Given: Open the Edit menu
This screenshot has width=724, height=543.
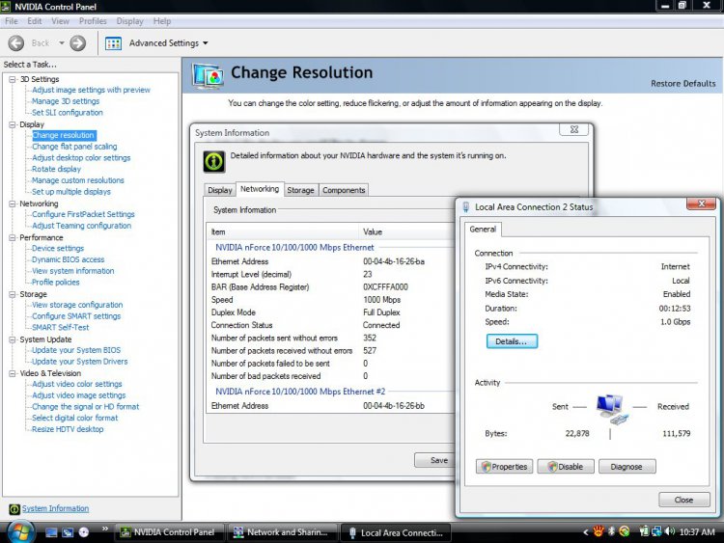Looking at the screenshot, I should click(x=34, y=21).
